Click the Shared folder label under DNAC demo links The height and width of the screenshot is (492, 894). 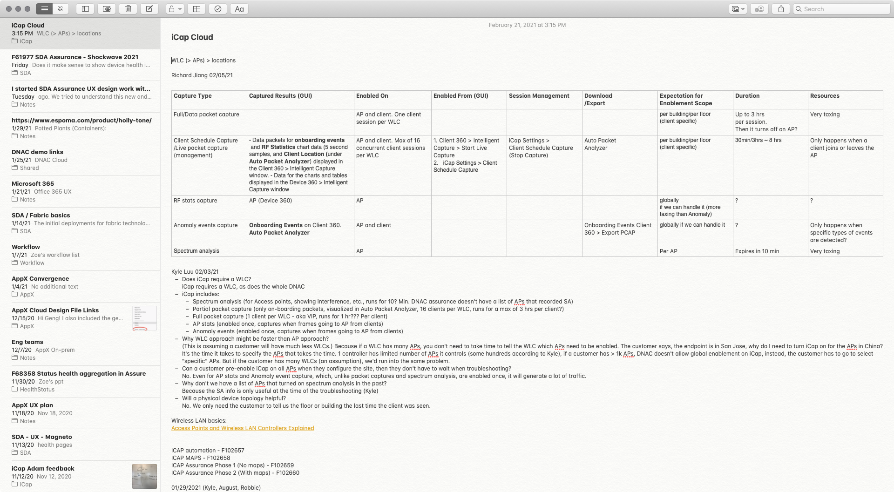click(x=25, y=168)
